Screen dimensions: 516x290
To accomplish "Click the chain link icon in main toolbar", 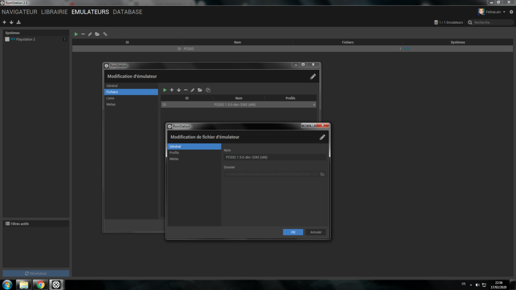I will pyautogui.click(x=105, y=34).
